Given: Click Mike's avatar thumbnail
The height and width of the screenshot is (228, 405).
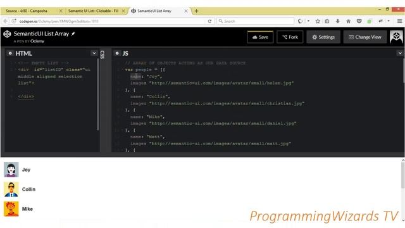Looking at the screenshot, I should [x=11, y=209].
